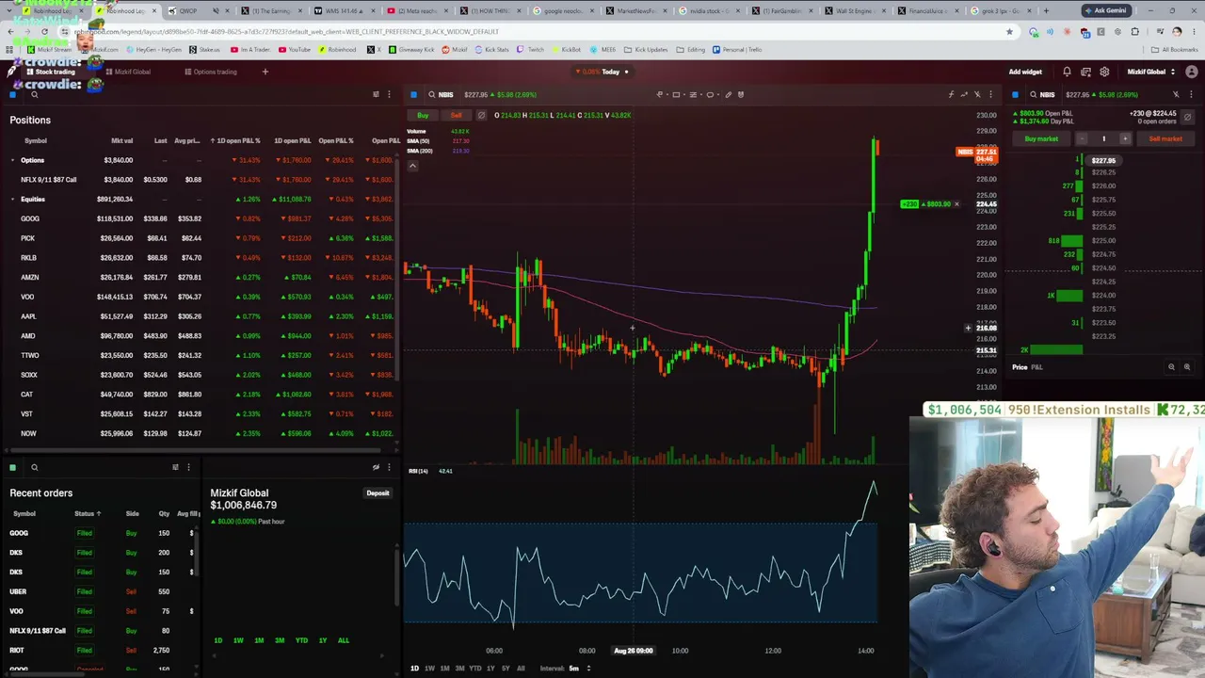The width and height of the screenshot is (1205, 678).
Task: Switch to the Mizkif Global layout tab
Action: 128,72
